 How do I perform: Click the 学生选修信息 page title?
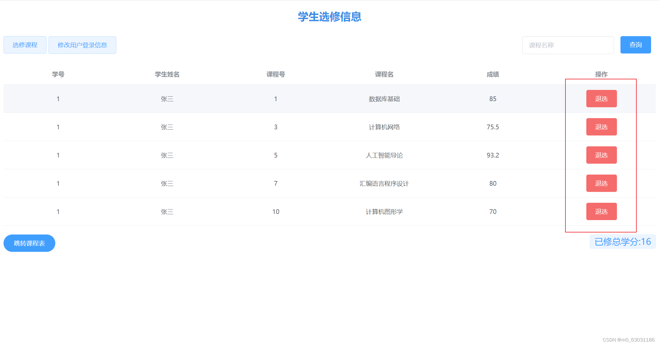click(x=329, y=17)
